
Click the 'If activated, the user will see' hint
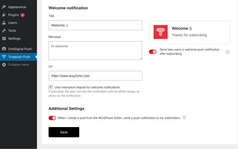94,93
